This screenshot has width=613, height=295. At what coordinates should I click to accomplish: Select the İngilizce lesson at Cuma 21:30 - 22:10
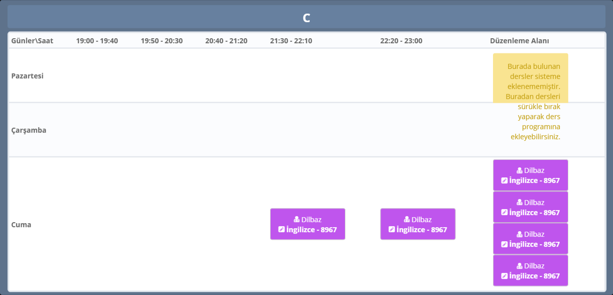(x=307, y=224)
